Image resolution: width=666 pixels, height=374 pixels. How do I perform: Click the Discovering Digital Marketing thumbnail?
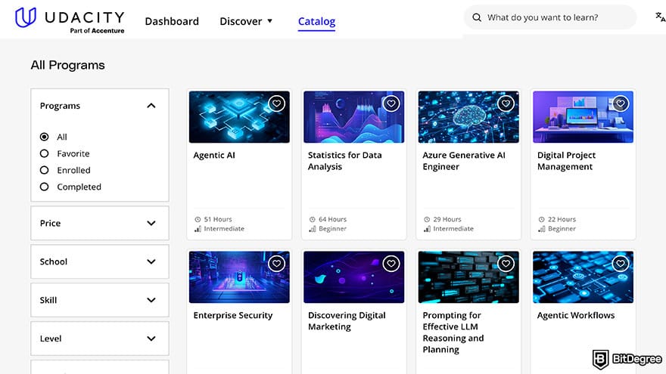[354, 277]
